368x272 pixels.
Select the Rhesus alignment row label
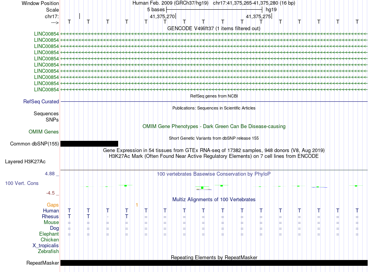coord(50,216)
